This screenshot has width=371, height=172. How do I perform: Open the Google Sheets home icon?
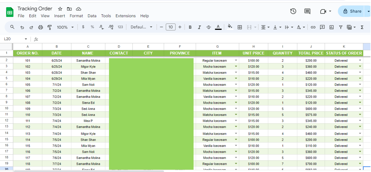(x=10, y=12)
